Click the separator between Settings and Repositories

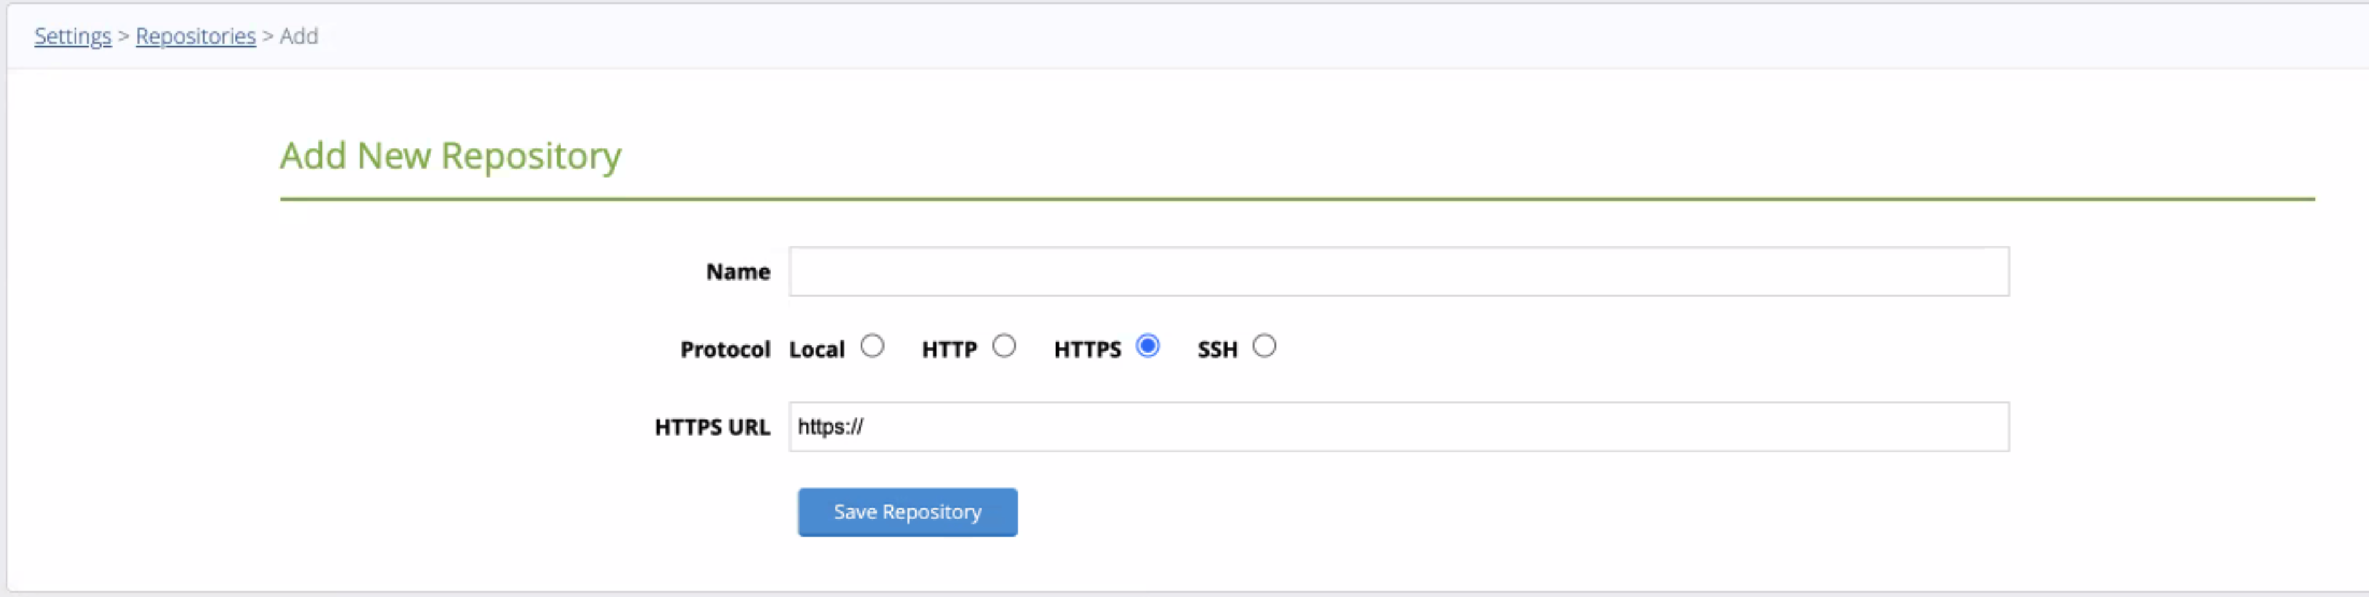click(123, 36)
